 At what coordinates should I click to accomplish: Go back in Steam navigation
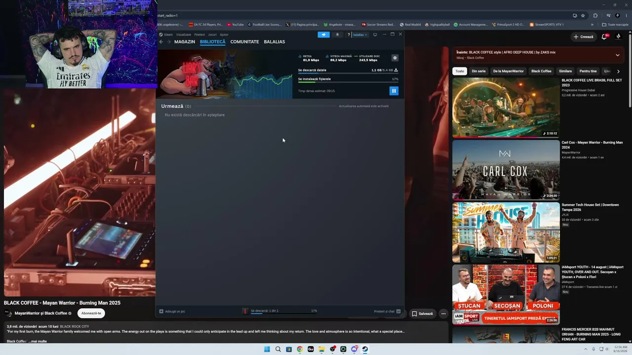coord(161,42)
